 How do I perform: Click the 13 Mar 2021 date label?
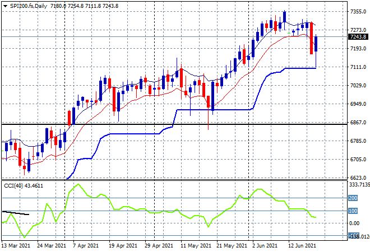coord(16,246)
